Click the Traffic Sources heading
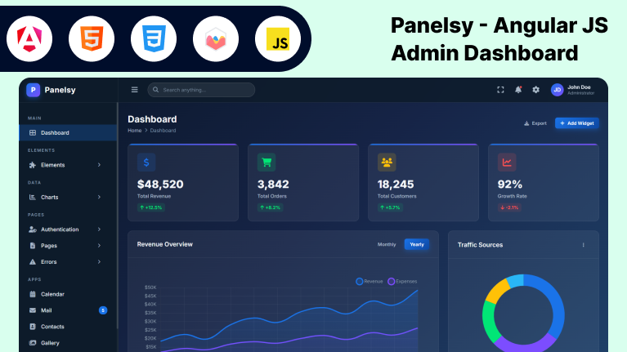Image resolution: width=627 pixels, height=352 pixels. pos(480,245)
